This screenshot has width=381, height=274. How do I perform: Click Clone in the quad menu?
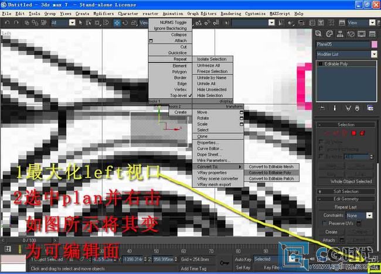pyautogui.click(x=202, y=136)
